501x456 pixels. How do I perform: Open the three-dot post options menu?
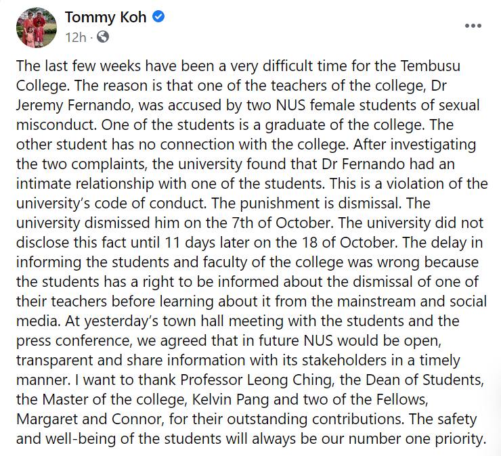tap(473, 25)
